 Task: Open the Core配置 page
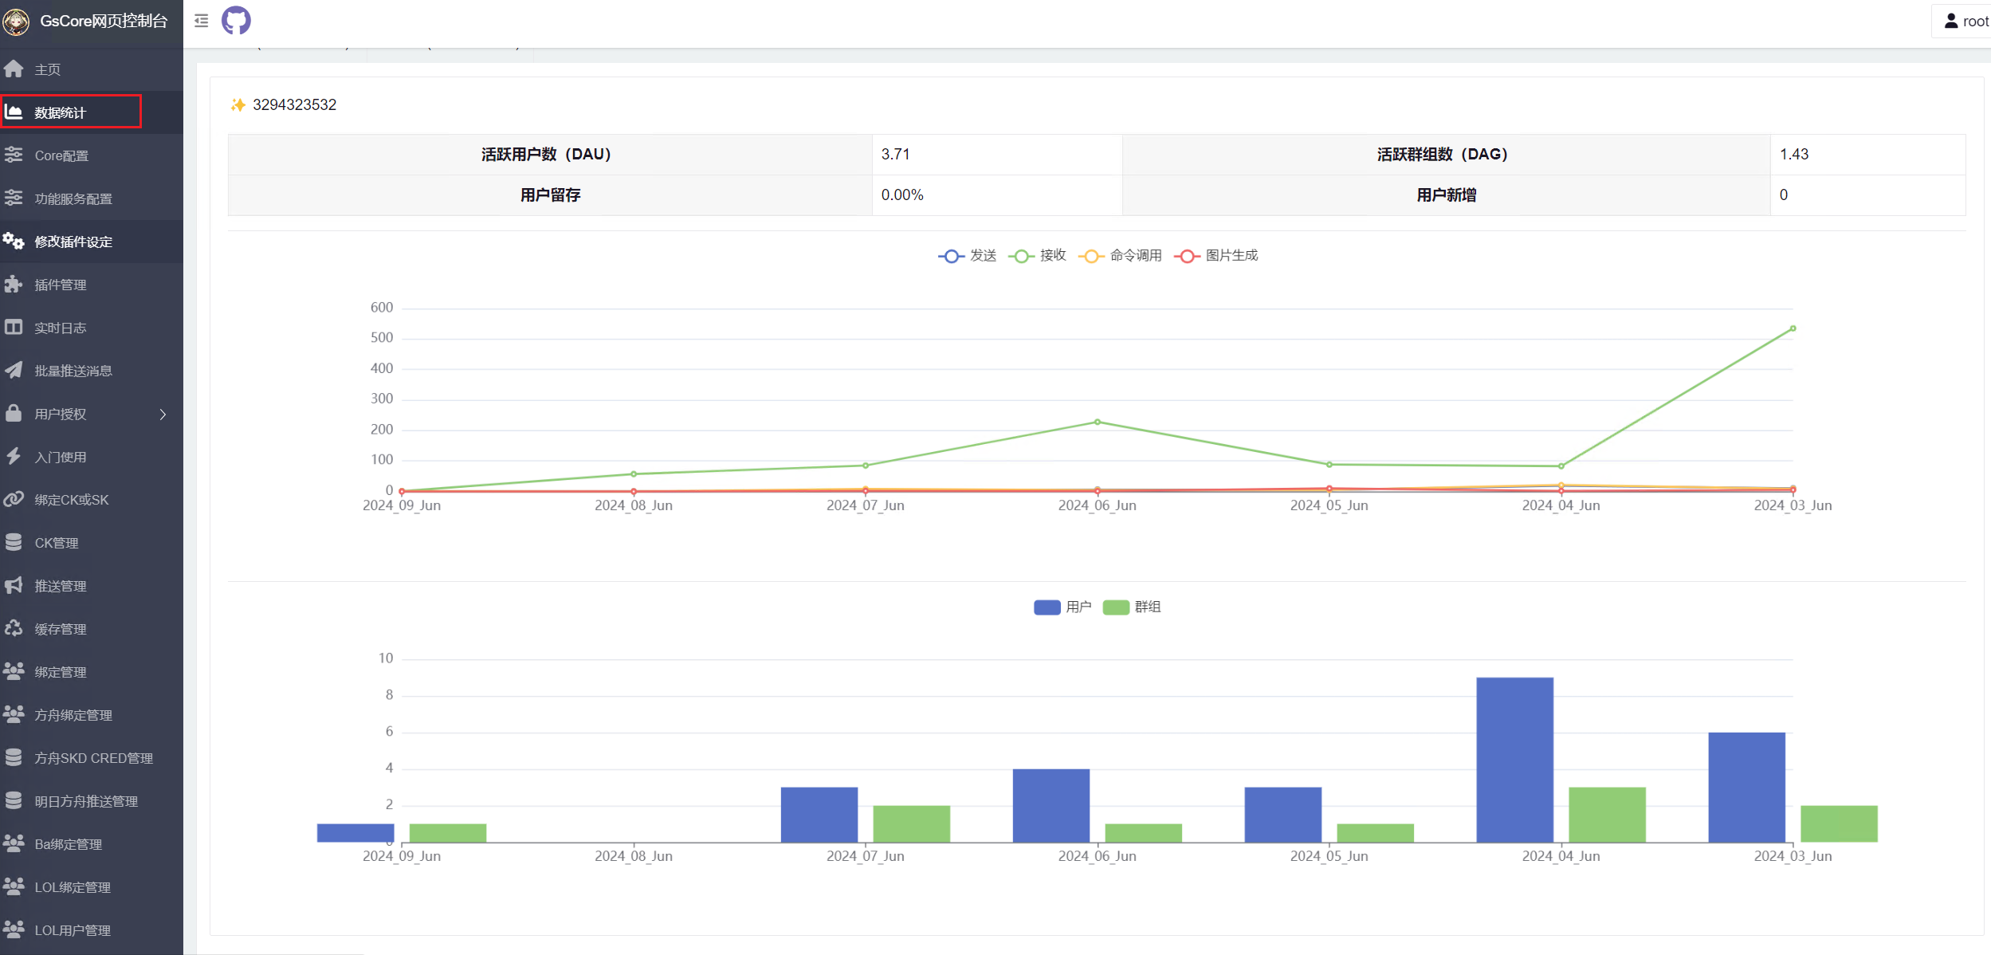pyautogui.click(x=92, y=155)
